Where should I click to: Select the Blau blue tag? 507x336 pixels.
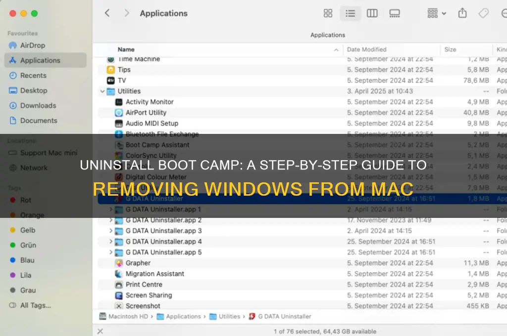click(22, 260)
